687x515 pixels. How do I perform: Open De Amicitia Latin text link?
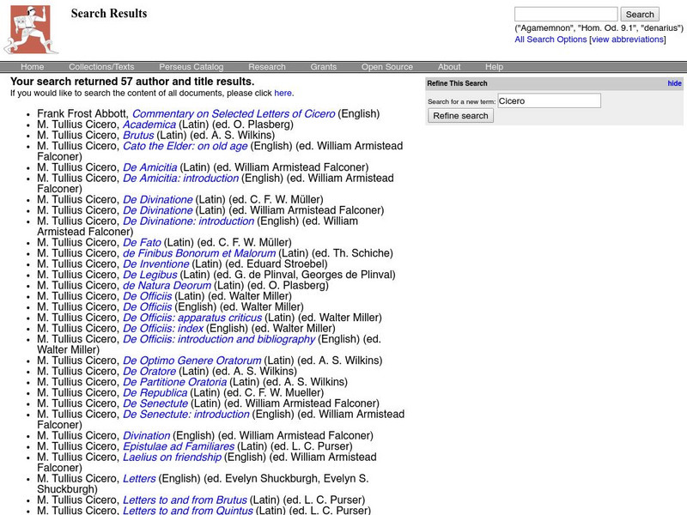pos(149,167)
